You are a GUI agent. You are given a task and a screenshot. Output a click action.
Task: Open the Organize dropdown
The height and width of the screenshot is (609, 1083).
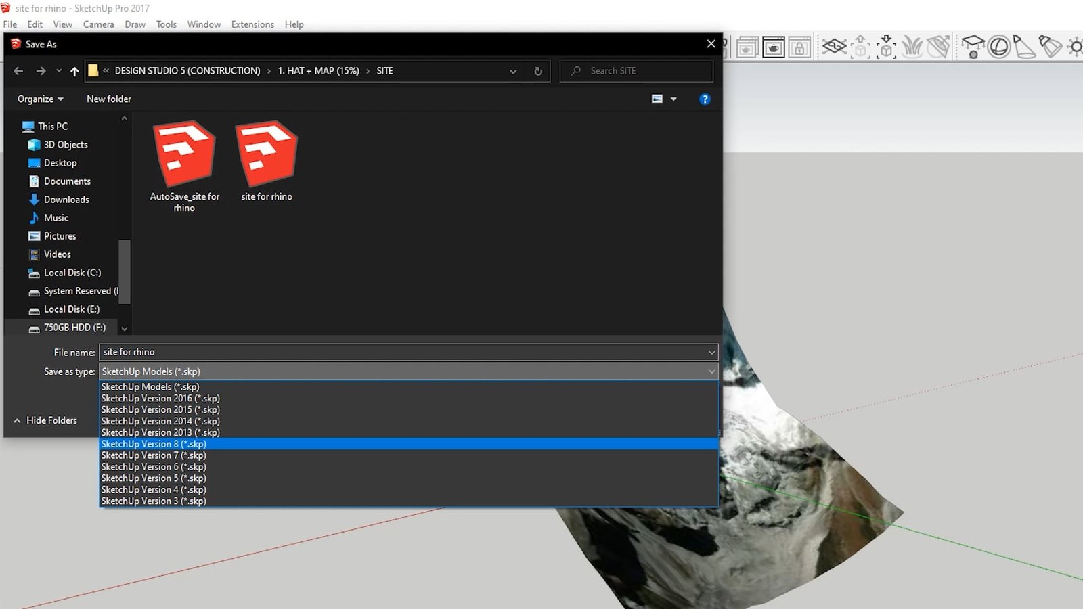point(41,99)
